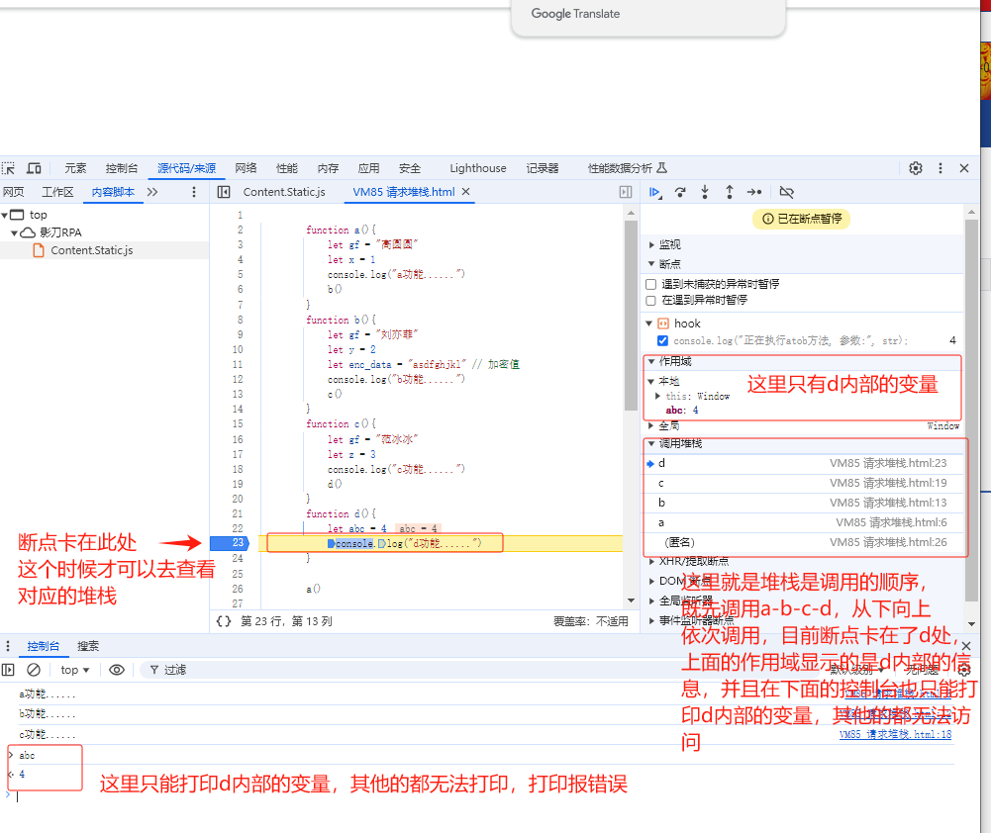Expand the this: Window entry
This screenshot has width=991, height=833.
click(x=658, y=396)
